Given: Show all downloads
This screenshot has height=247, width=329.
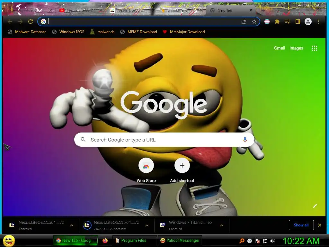Looking at the screenshot, I should pos(301,225).
